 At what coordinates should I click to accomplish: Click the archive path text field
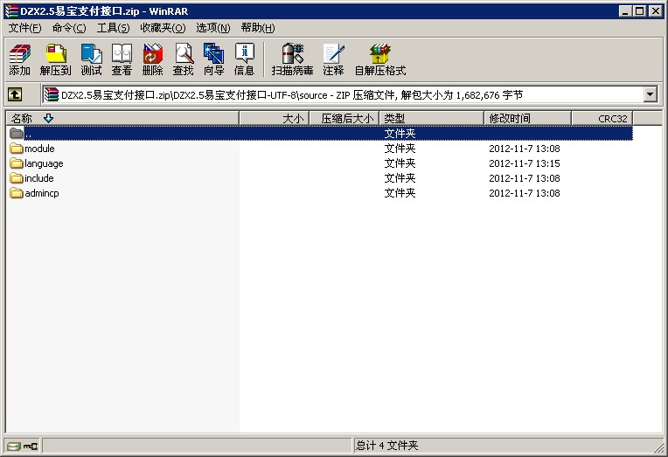point(343,94)
